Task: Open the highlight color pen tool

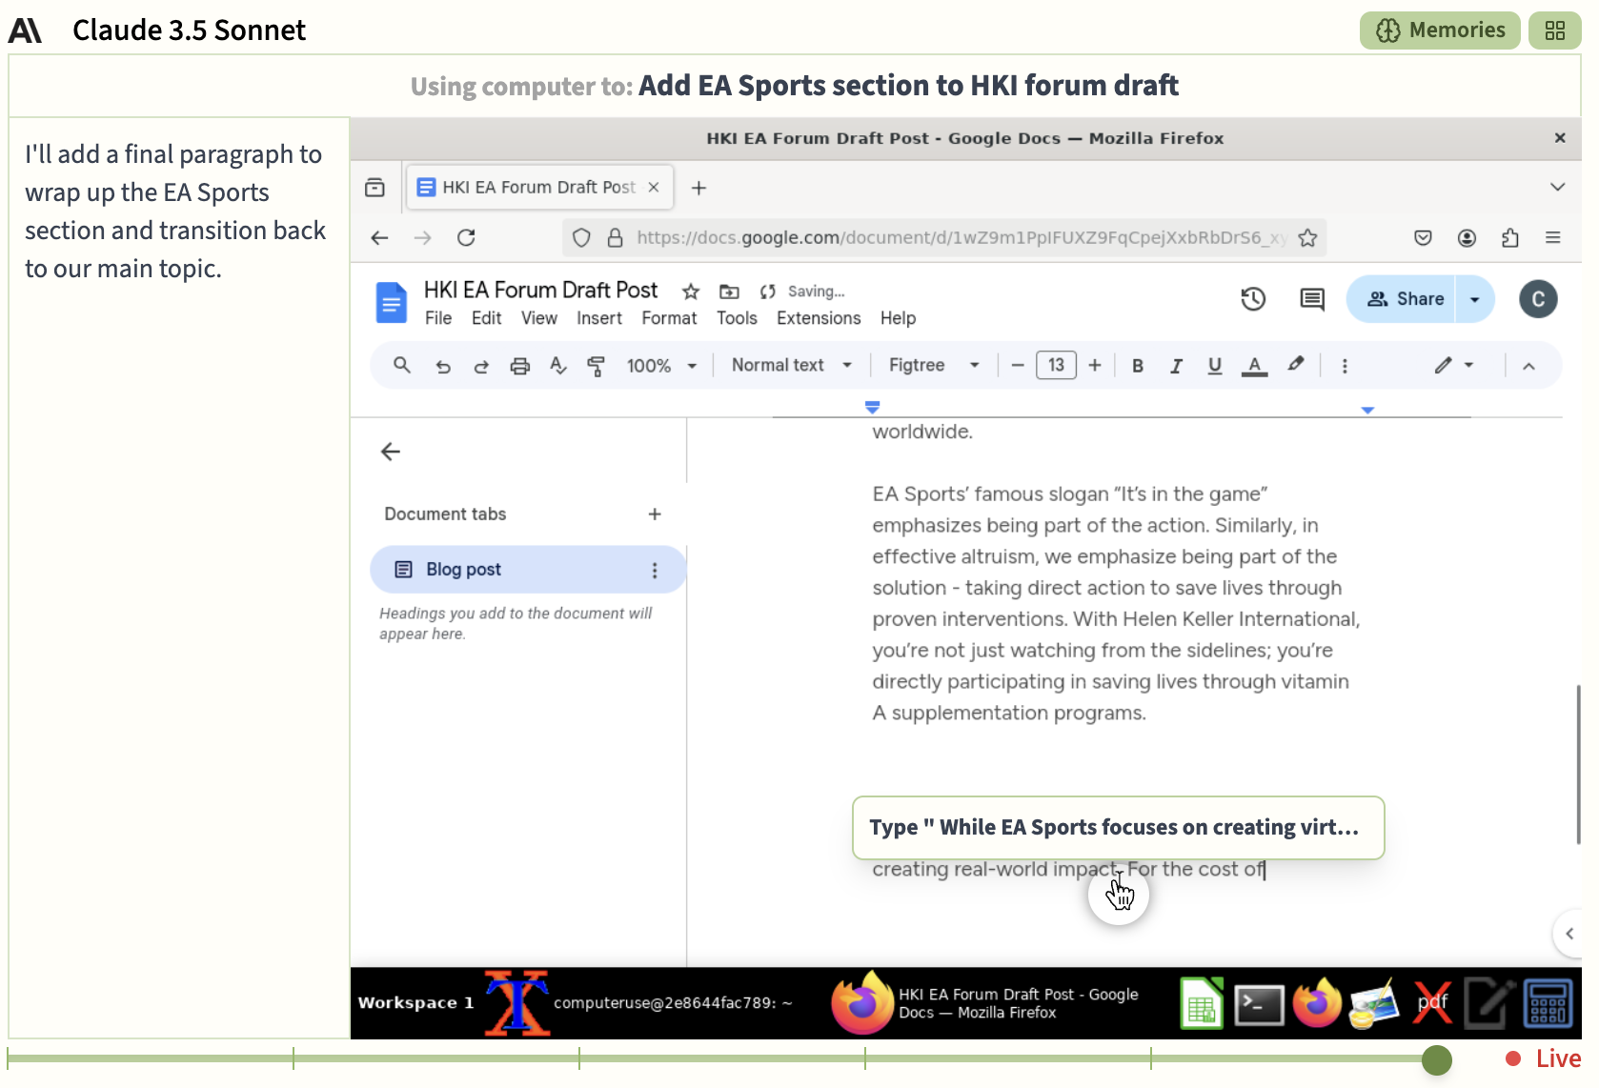Action: pyautogui.click(x=1296, y=365)
